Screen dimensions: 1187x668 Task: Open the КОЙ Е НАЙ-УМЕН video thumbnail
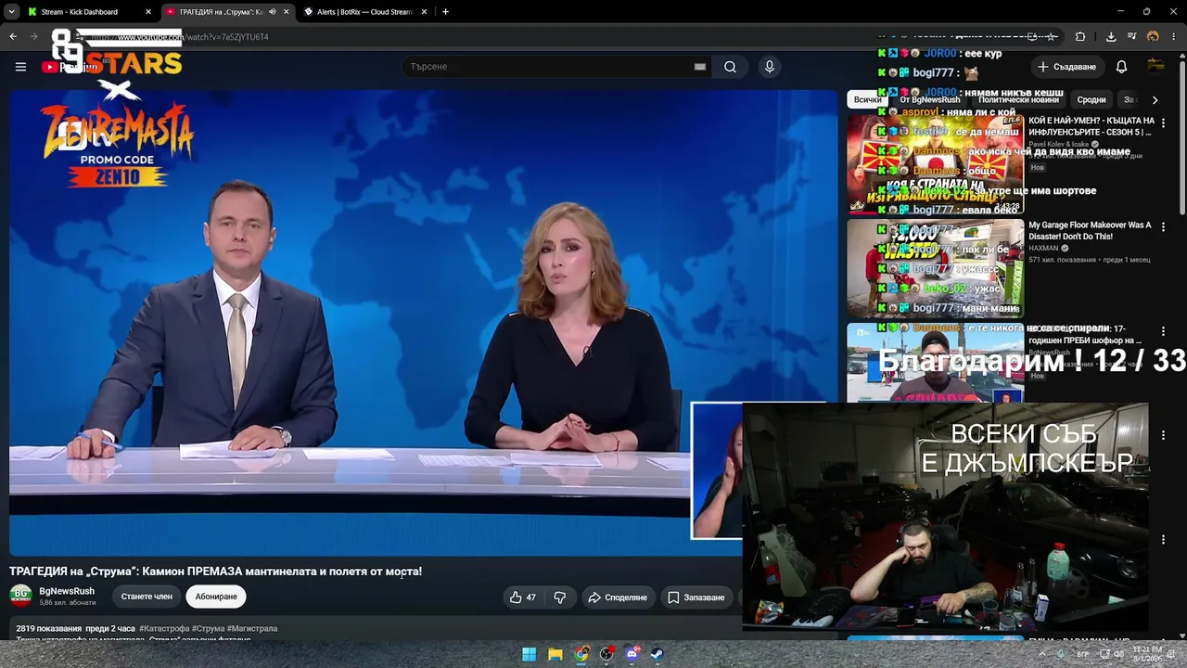coord(935,164)
